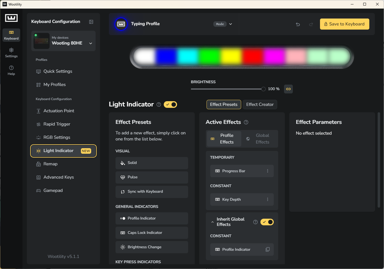Click the Wootility v5.1.1 version text

pos(63,257)
